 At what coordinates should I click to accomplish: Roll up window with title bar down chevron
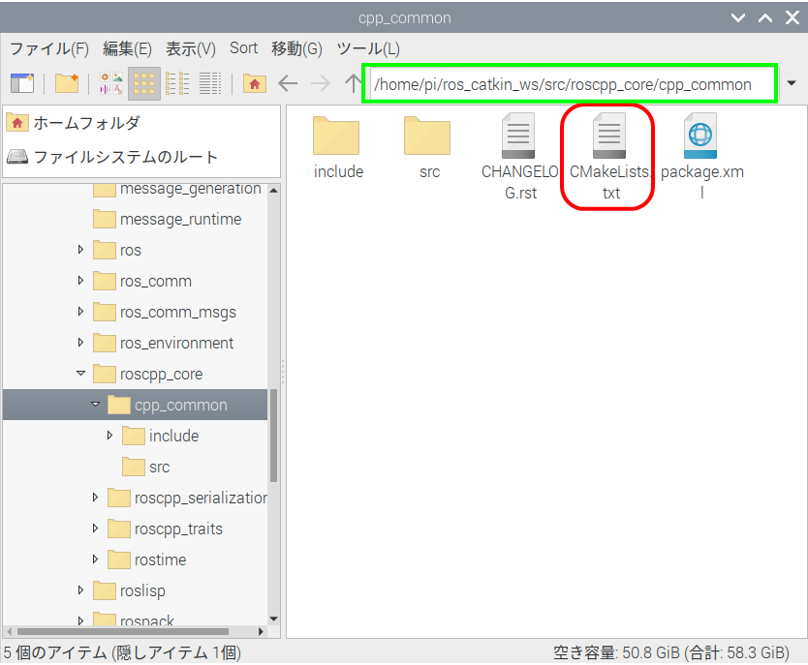click(738, 18)
